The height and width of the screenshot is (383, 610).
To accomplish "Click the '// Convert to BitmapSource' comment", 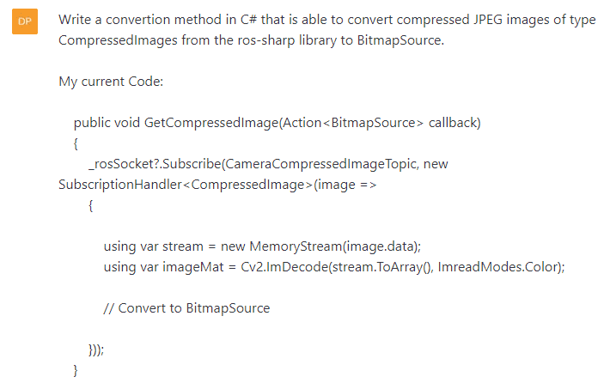I will 186,308.
